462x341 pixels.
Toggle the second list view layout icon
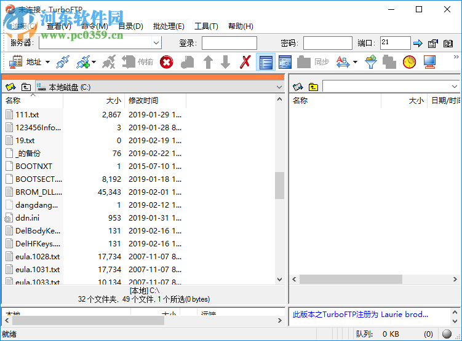click(x=285, y=62)
